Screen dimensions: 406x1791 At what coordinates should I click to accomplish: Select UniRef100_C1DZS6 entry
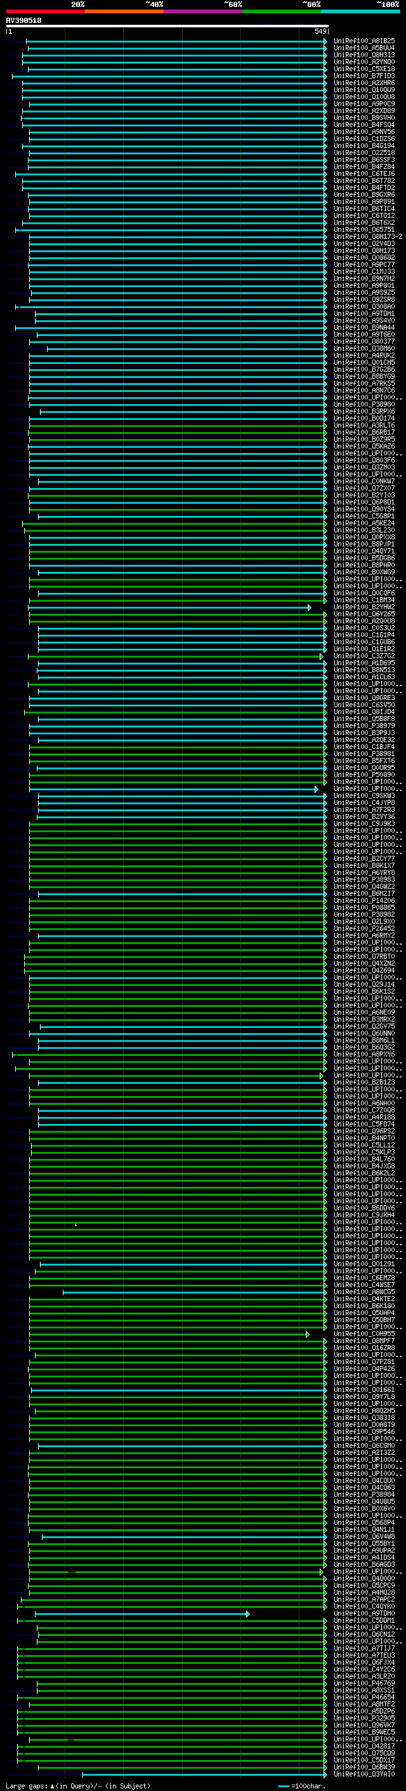click(x=364, y=139)
